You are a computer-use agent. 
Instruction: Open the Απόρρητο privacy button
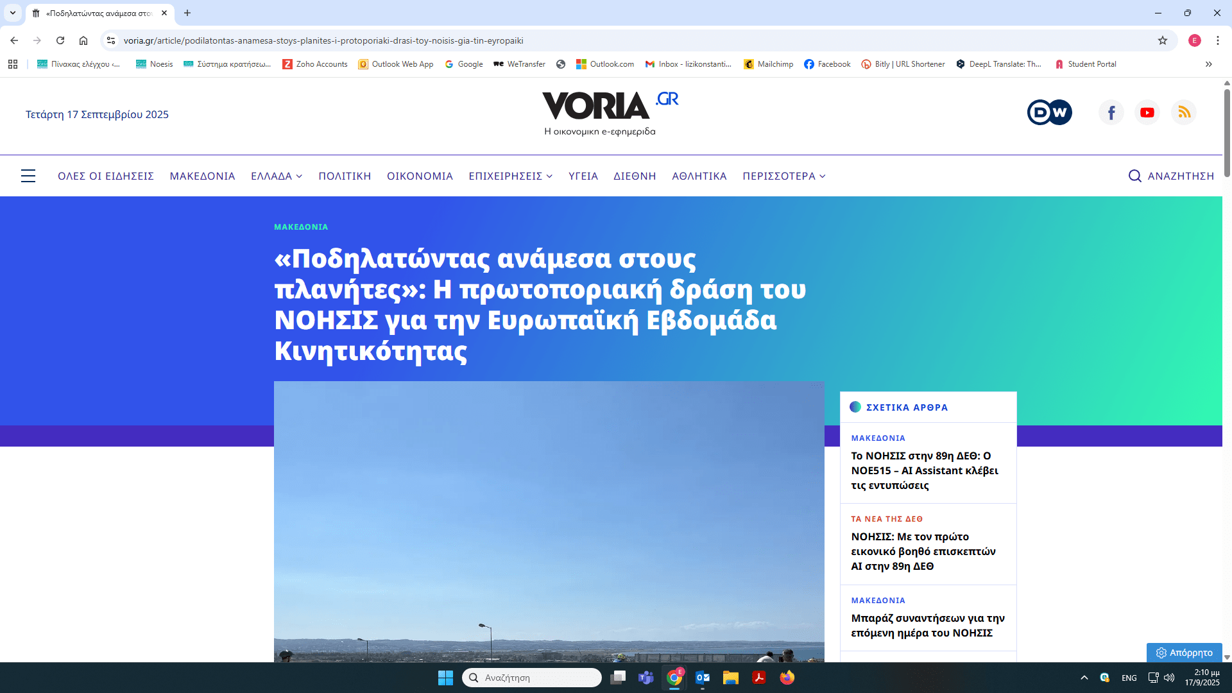[1185, 653]
